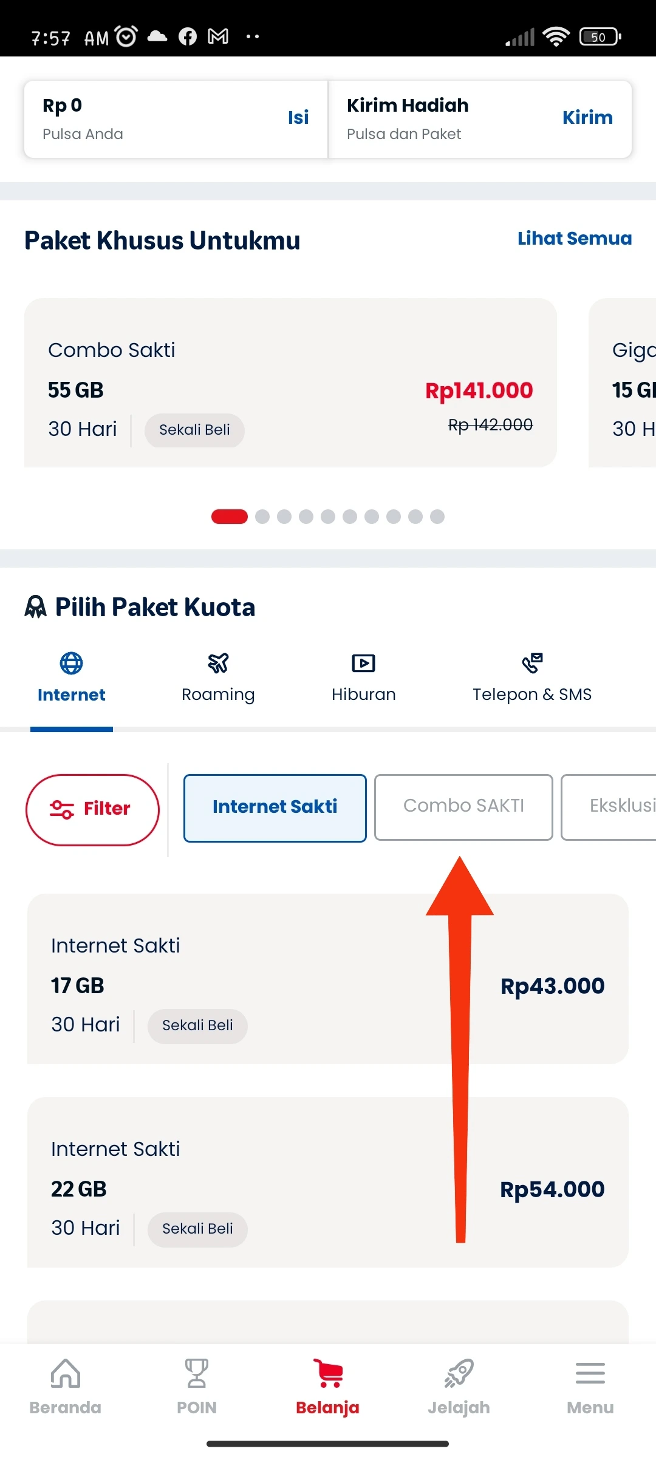
Task: Open the hamburger Menu icon
Action: point(590,1373)
